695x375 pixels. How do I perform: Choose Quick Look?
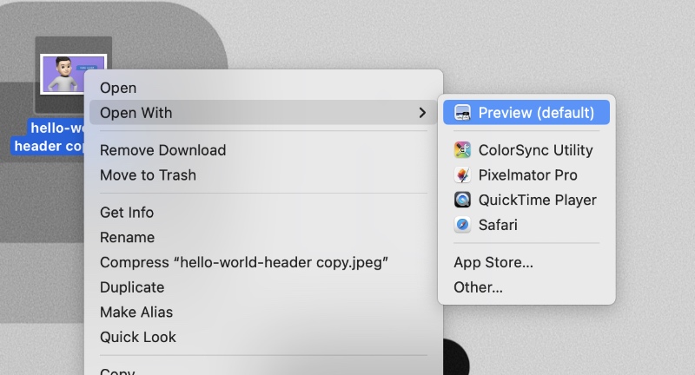[137, 338]
